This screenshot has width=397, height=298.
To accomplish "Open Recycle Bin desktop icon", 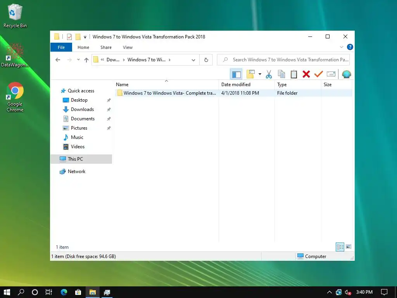I will pos(15,16).
